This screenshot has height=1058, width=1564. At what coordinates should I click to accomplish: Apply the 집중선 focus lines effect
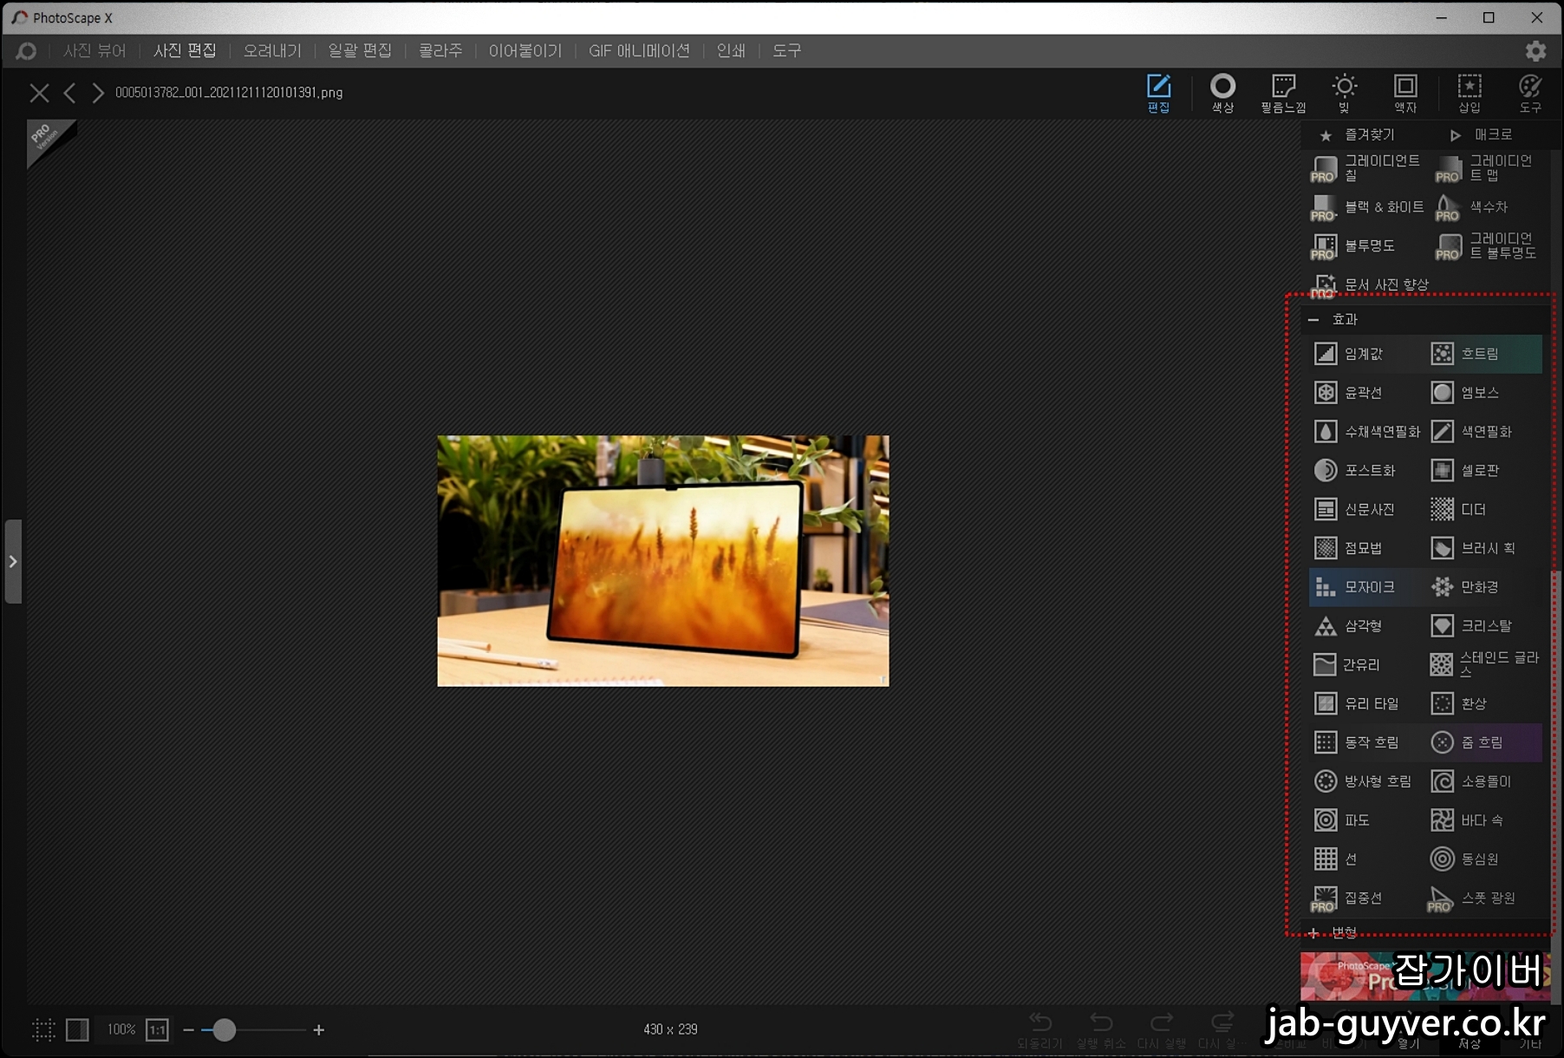[1365, 898]
